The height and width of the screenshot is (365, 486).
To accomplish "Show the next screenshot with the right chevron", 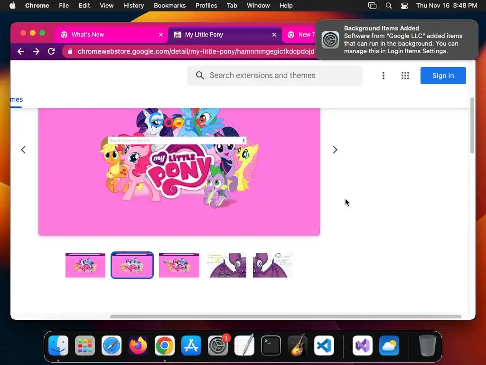I will click(x=335, y=150).
